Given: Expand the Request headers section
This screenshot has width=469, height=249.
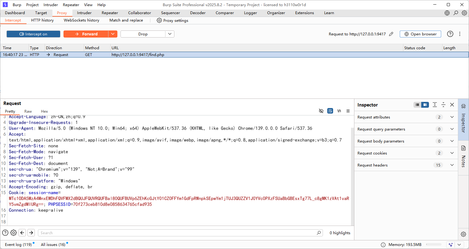Looking at the screenshot, I should point(452,165).
